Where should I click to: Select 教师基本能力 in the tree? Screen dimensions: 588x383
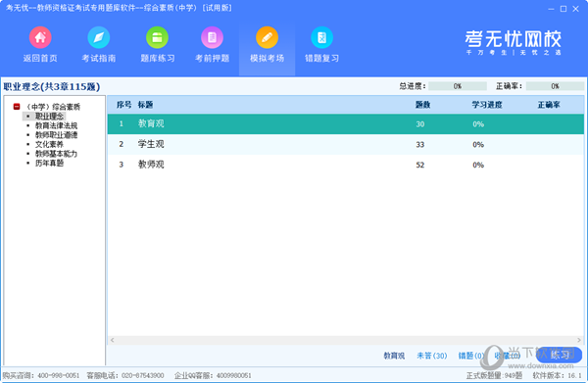56,154
